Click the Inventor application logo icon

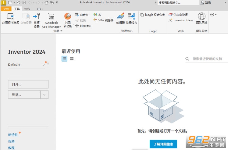click(3, 3)
